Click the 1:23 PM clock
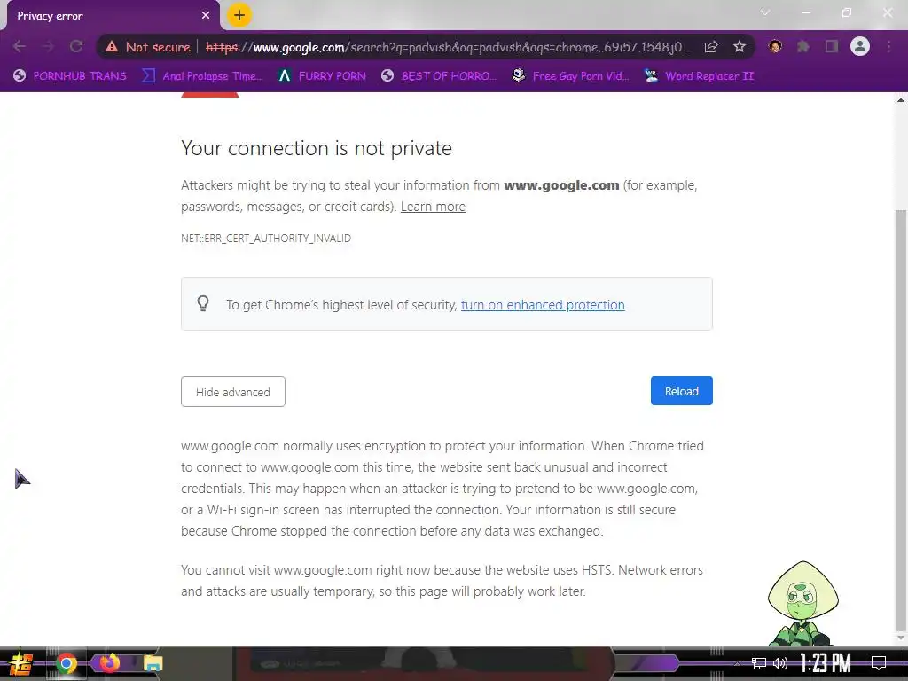The width and height of the screenshot is (908, 681). pyautogui.click(x=826, y=663)
